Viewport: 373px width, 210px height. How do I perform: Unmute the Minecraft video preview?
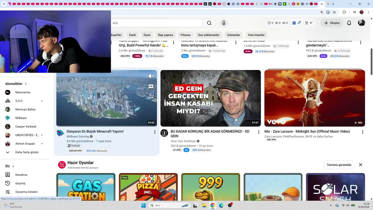tap(151, 76)
